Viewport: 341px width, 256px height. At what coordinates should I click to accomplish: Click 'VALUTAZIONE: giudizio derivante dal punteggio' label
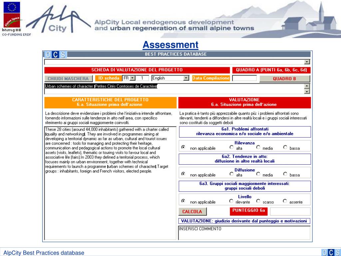pyautogui.click(x=244, y=221)
